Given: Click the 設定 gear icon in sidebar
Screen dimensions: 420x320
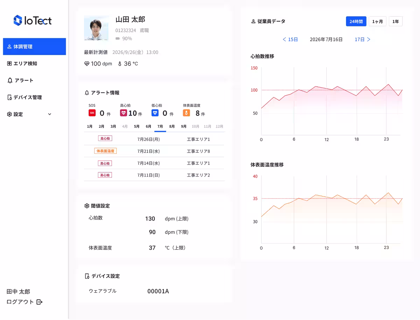Looking at the screenshot, I should point(9,114).
